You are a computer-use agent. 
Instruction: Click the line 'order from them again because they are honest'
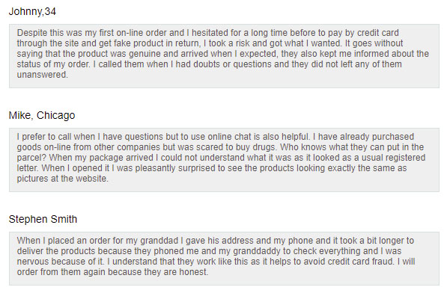[112, 272]
